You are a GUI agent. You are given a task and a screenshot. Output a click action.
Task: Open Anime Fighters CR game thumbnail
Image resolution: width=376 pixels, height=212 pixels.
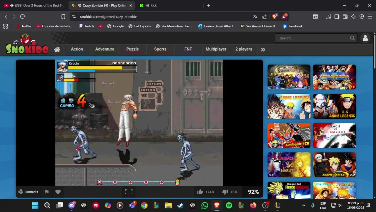click(x=289, y=135)
